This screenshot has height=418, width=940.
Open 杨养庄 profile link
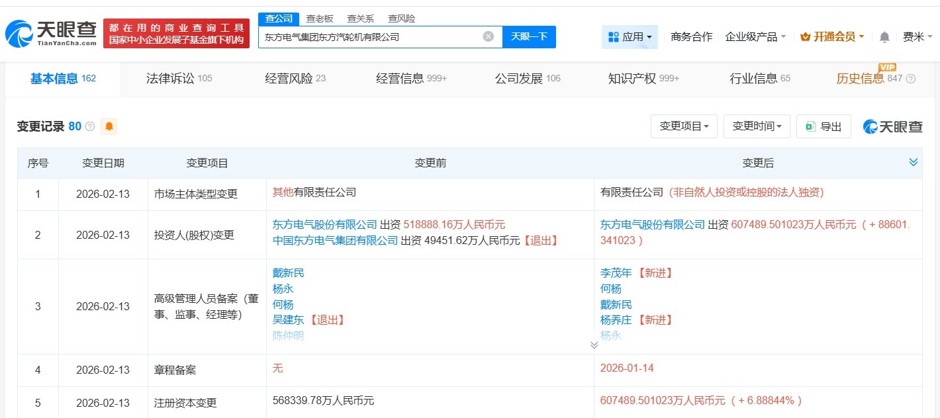616,320
